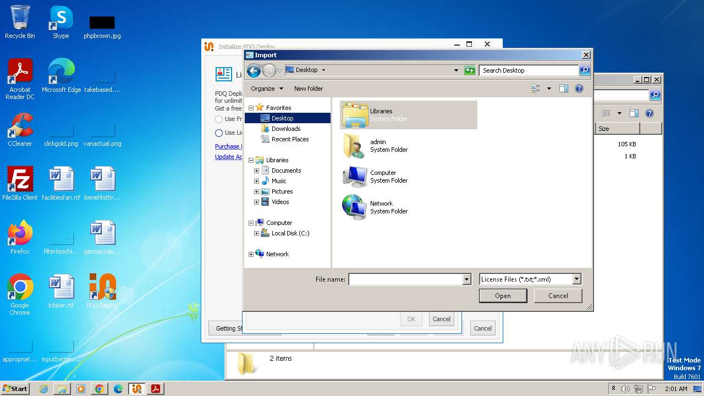The image size is (704, 396).
Task: Click the forward navigation arrow in Import dialog
Action: coord(269,70)
